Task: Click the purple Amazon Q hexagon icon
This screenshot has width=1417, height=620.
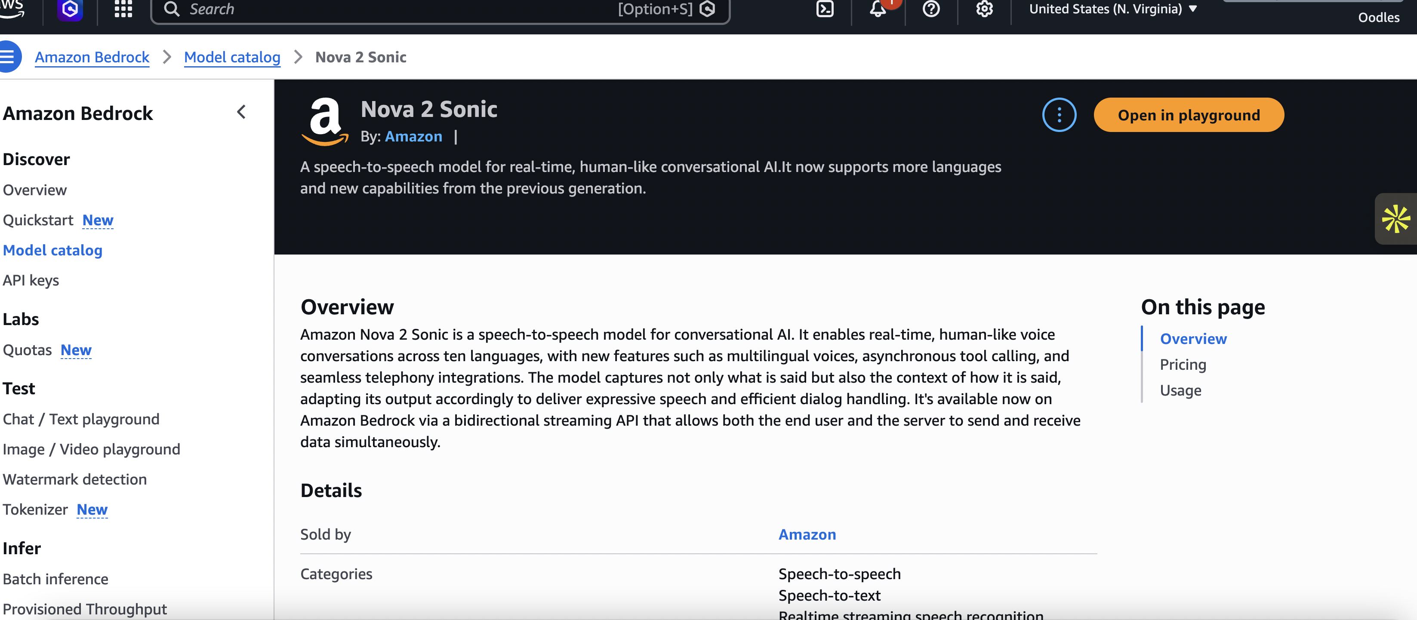Action: point(70,9)
